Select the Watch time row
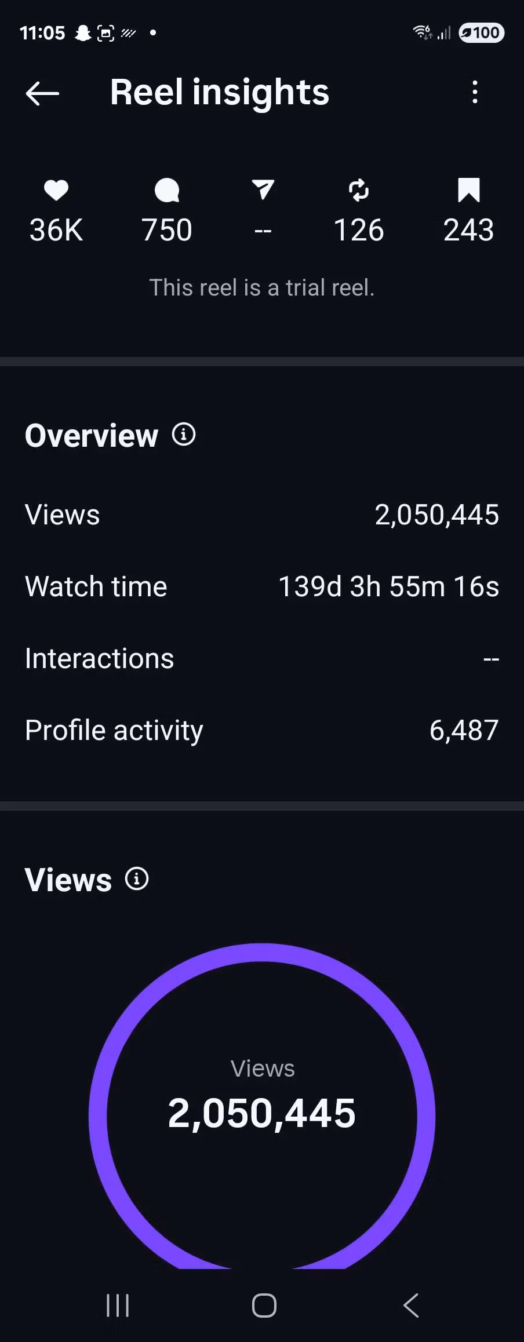Screen dimensions: 524x1342 click(262, 586)
